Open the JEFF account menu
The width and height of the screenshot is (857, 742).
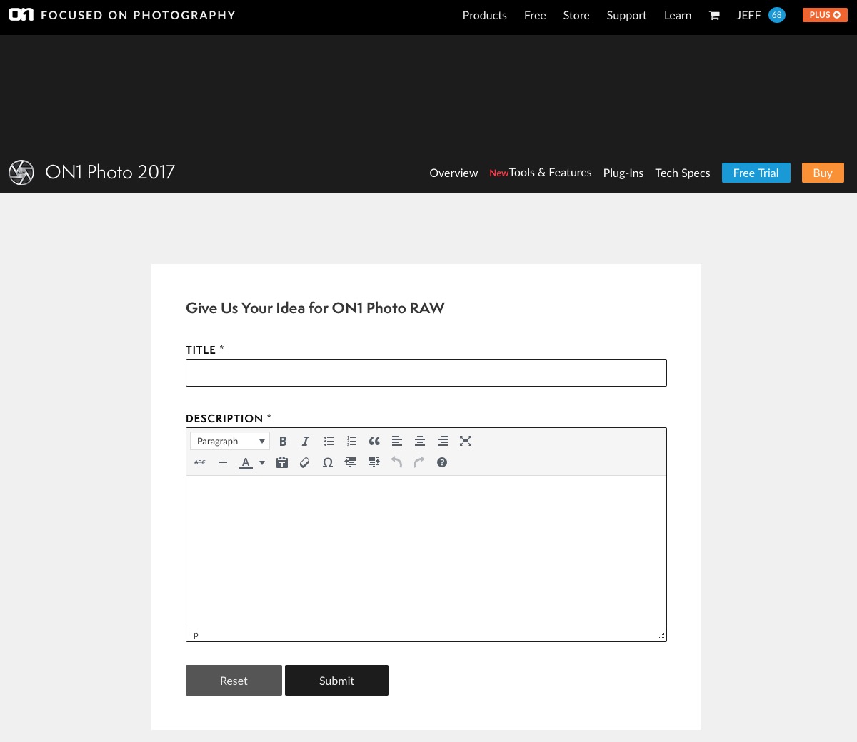point(748,16)
